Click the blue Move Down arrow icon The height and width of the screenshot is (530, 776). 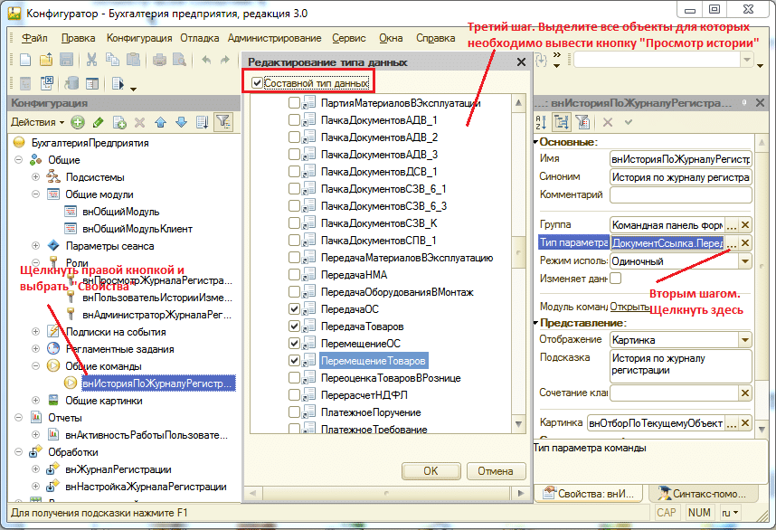(181, 122)
